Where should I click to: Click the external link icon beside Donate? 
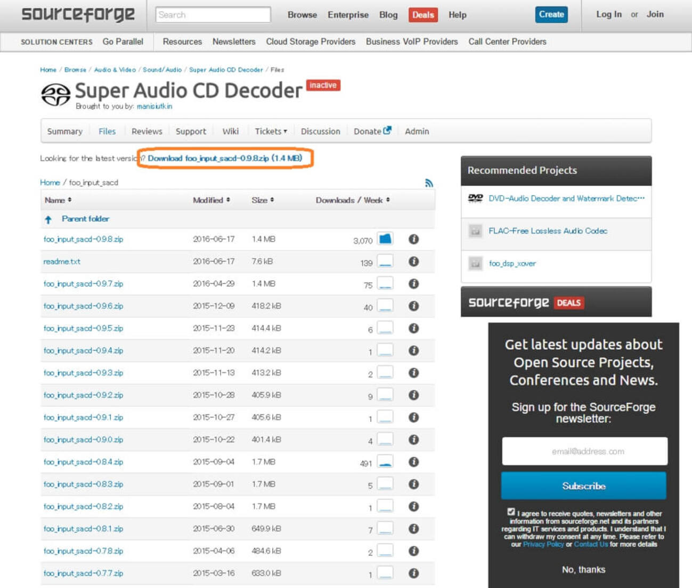(387, 130)
